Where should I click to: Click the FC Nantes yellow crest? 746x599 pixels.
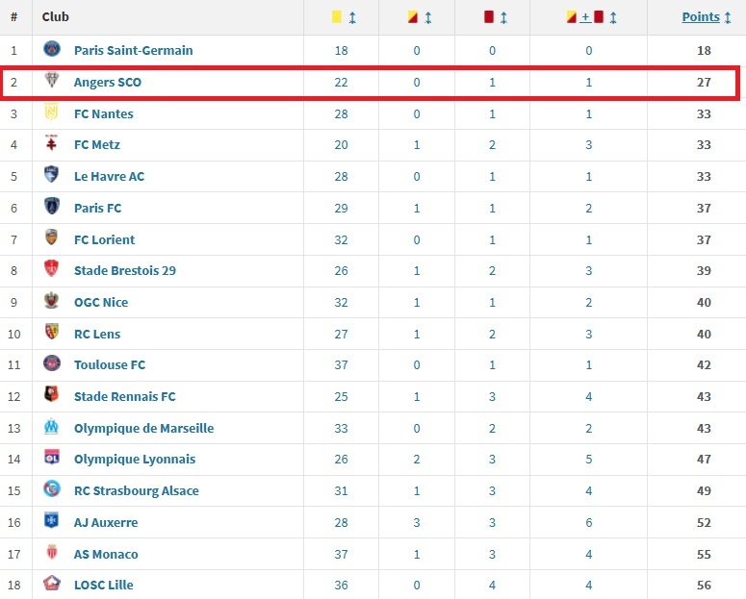tap(52, 113)
